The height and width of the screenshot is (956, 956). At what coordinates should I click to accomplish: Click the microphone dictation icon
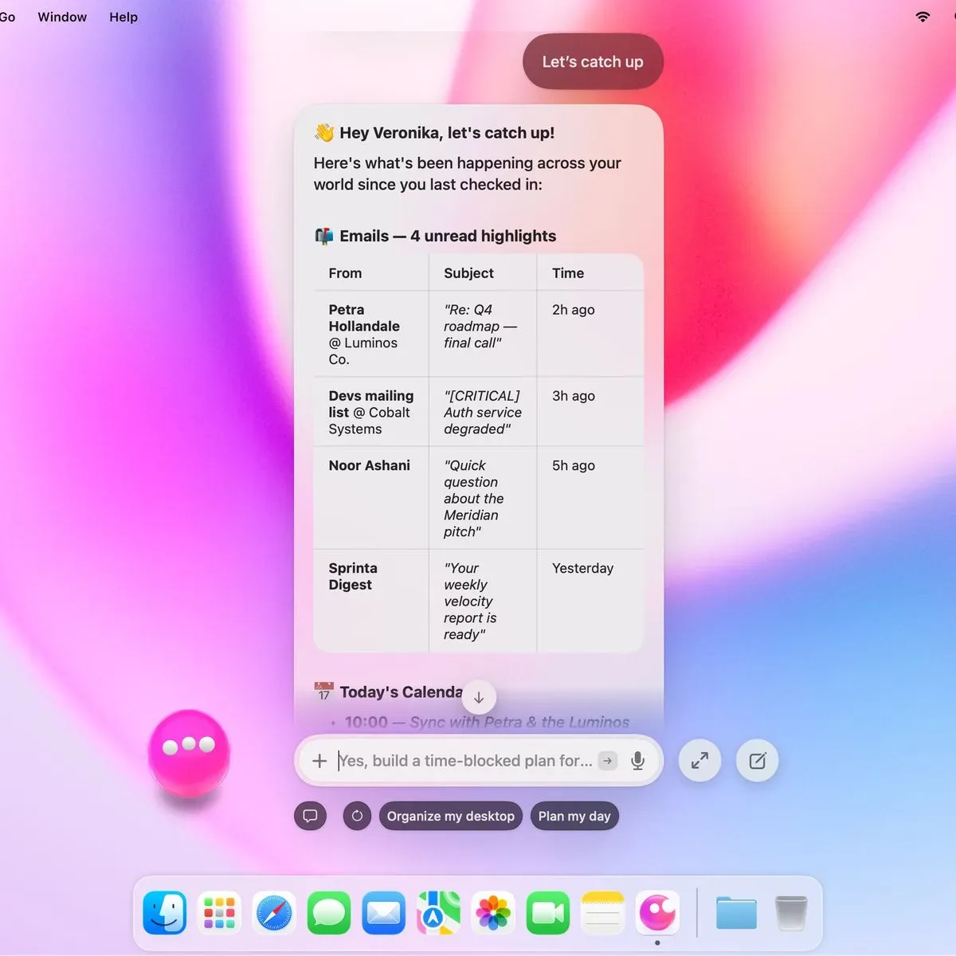pyautogui.click(x=637, y=761)
